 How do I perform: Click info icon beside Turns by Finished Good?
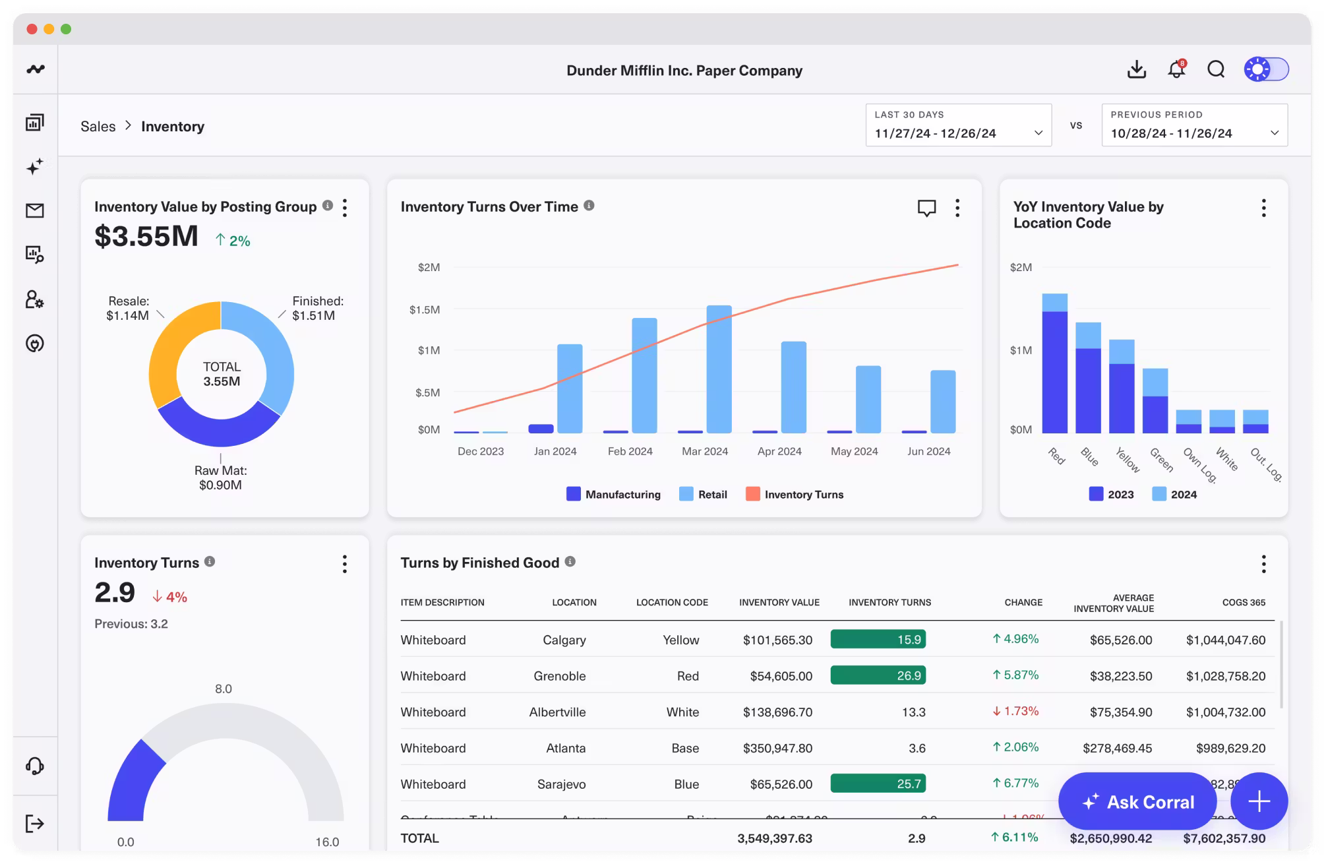coord(570,561)
